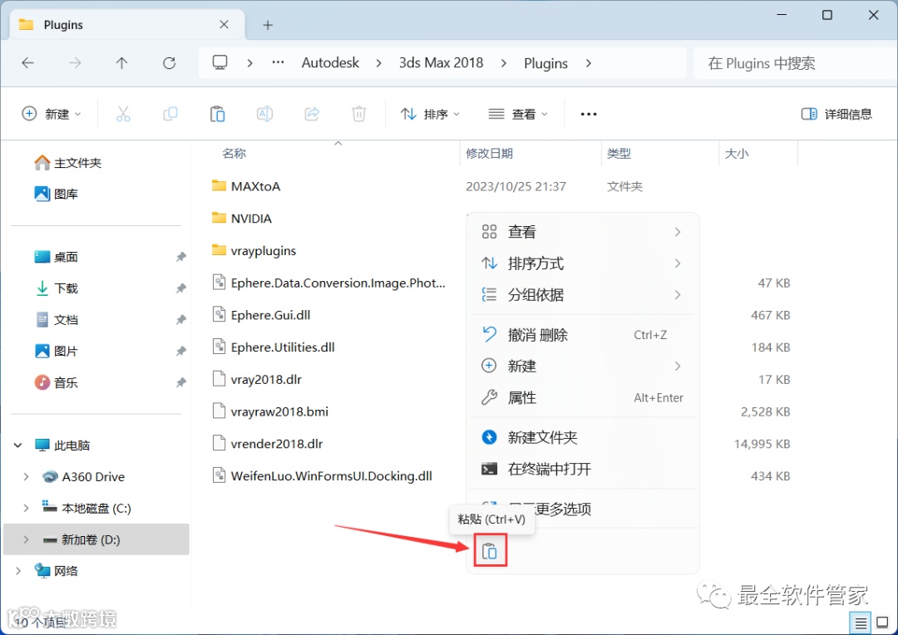Select WeifenLuo.WinFormsUI.Docking.dll file

tap(331, 475)
